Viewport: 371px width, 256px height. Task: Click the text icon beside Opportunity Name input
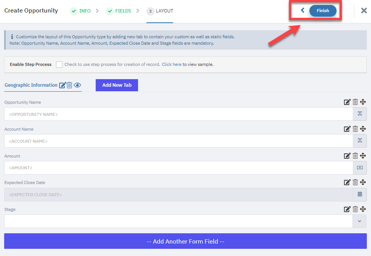click(360, 114)
